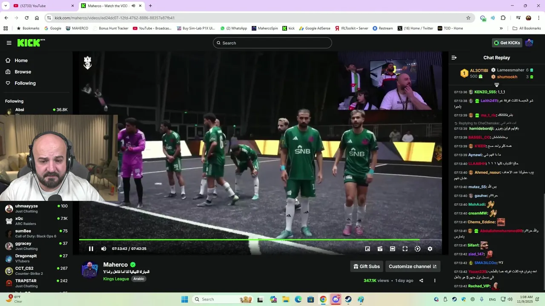
Task: Close the YouTube browser tab
Action: 72,6
